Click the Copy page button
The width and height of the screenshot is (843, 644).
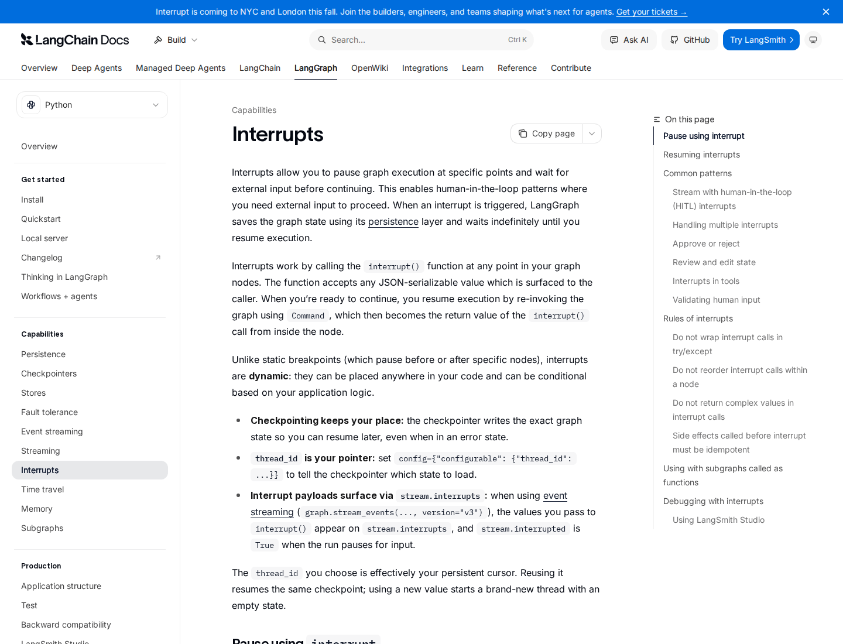click(x=547, y=133)
